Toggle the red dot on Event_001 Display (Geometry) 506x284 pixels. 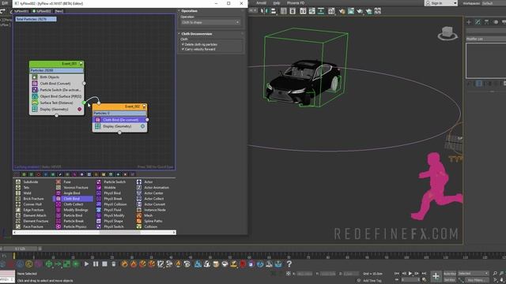click(80, 109)
